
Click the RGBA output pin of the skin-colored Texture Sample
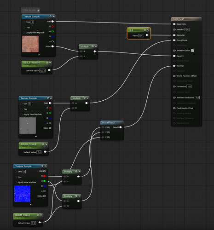click(52, 46)
